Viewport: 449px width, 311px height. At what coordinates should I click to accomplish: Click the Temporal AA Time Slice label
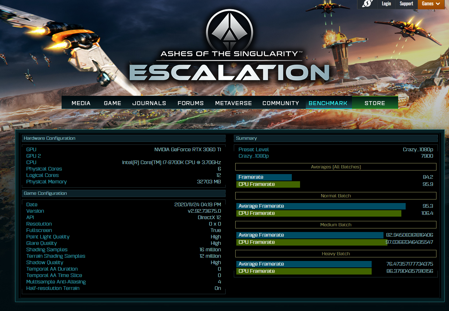[54, 275]
